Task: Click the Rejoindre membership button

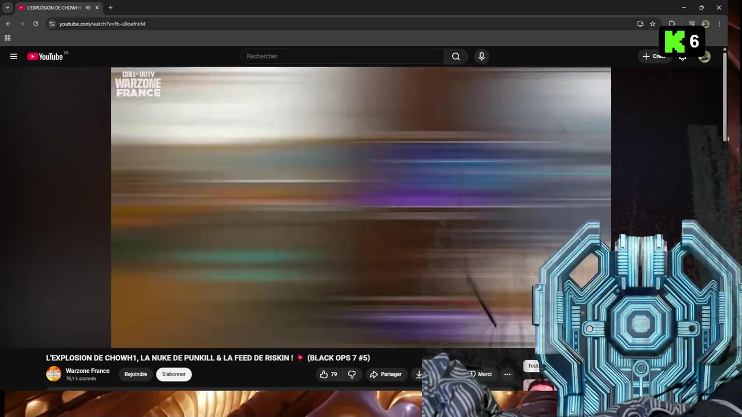Action: 136,374
